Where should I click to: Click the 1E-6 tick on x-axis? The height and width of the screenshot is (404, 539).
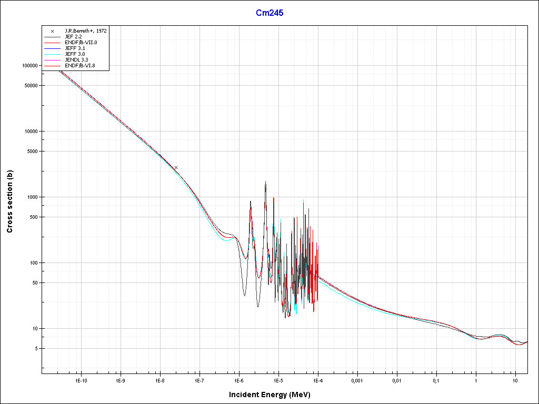pos(238,380)
